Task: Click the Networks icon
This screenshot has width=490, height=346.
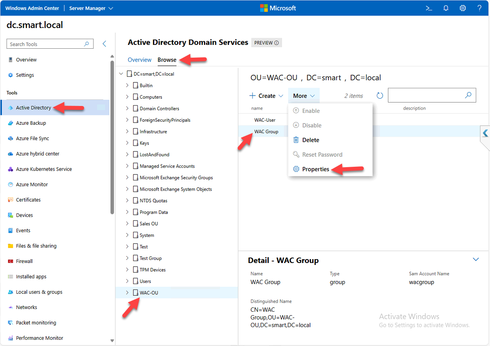Action: point(11,307)
